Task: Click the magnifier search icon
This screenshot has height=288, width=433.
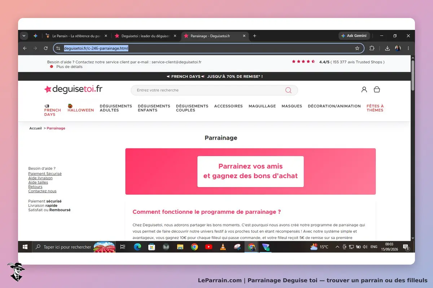Action: pos(288,90)
